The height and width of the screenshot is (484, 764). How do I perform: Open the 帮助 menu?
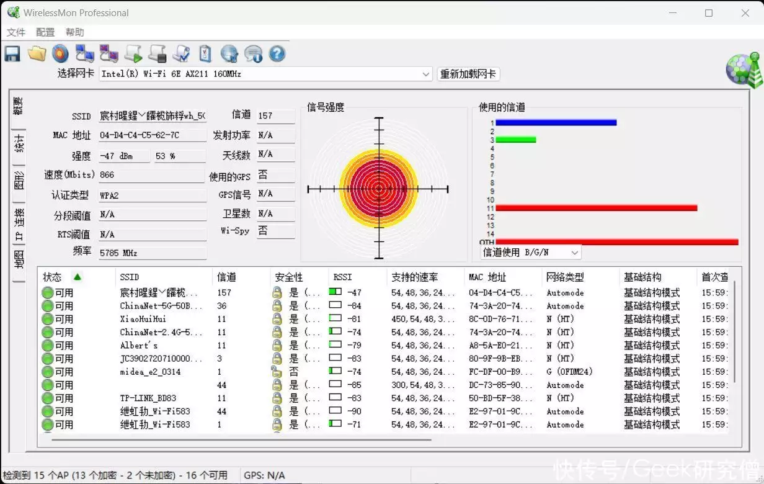[x=74, y=32]
